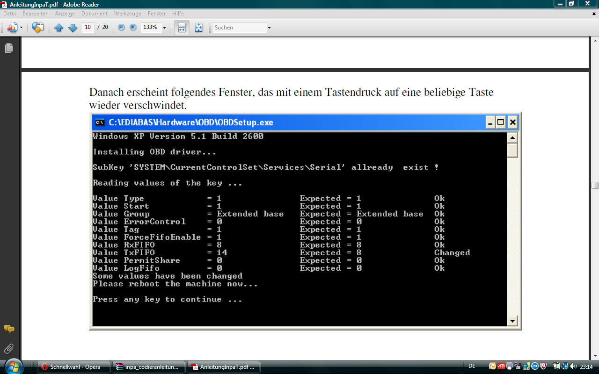This screenshot has width=599, height=374.
Task: Open the dropdown arrow beside the share icon
Action: [21, 28]
